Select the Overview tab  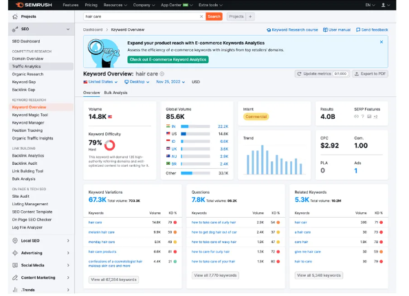coord(91,93)
